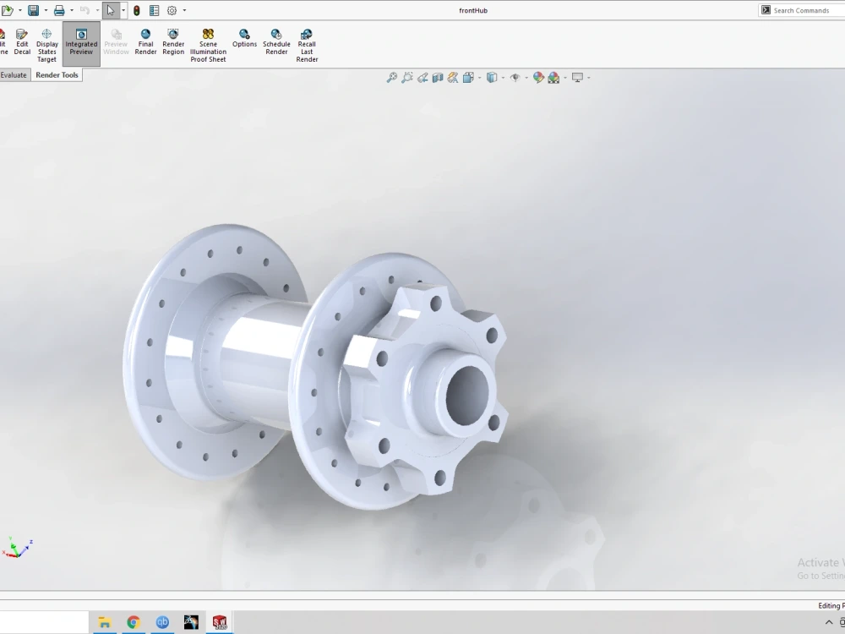Select the Edit Decal tool
This screenshot has height=634, width=845.
22,41
